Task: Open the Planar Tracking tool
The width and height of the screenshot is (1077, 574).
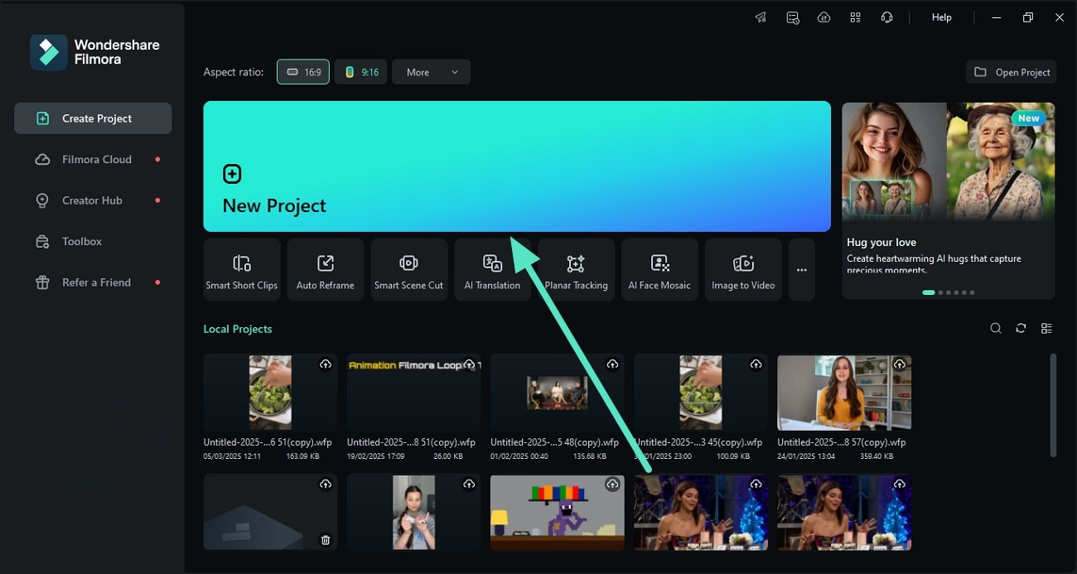Action: point(577,269)
